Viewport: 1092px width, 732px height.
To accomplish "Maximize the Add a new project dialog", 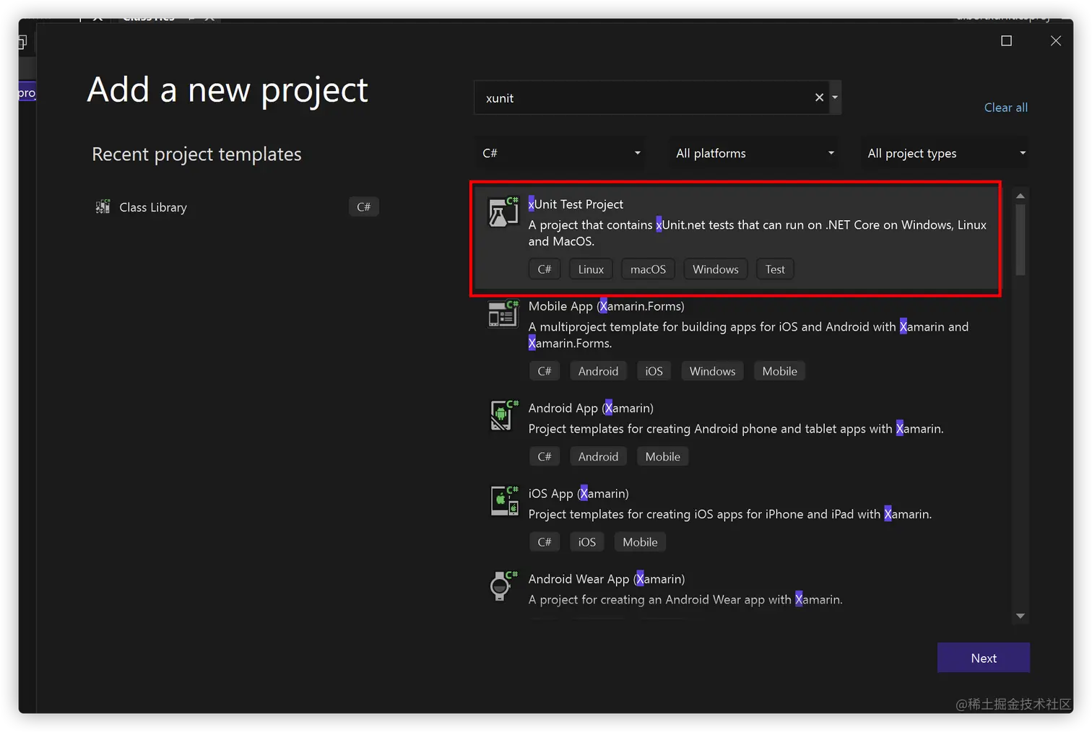I will coord(1006,40).
